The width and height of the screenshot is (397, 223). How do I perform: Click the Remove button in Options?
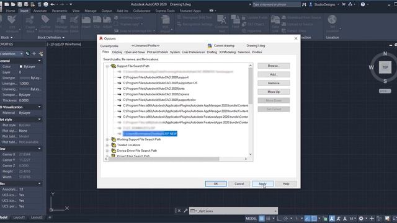[x=274, y=83]
